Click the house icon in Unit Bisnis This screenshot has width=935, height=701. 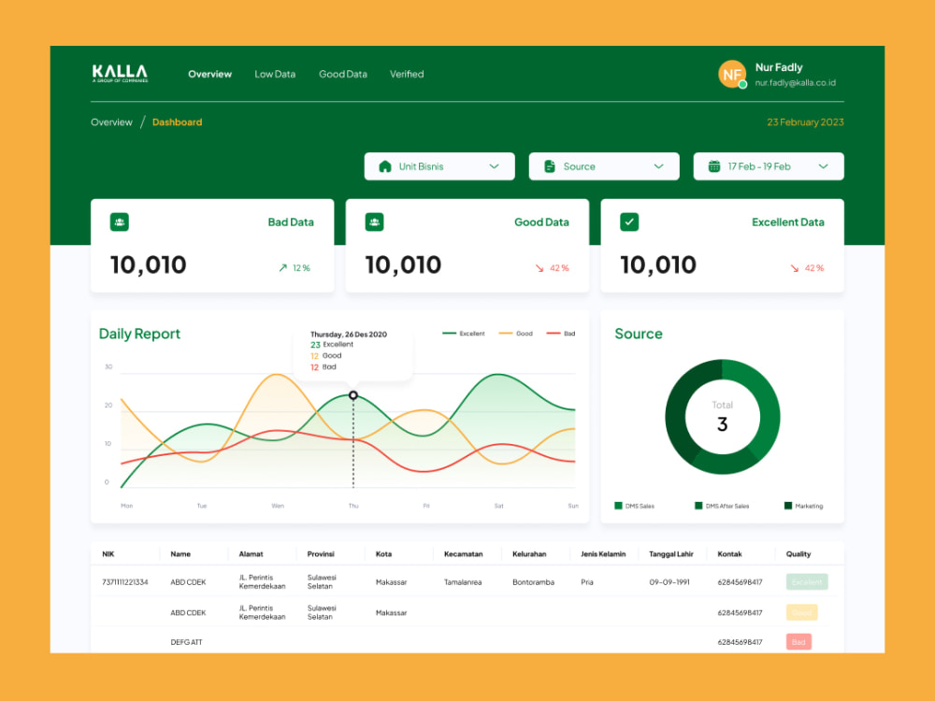(x=384, y=166)
